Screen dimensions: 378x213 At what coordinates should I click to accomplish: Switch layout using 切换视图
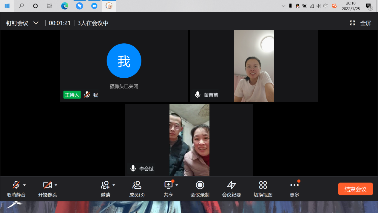[263, 189]
